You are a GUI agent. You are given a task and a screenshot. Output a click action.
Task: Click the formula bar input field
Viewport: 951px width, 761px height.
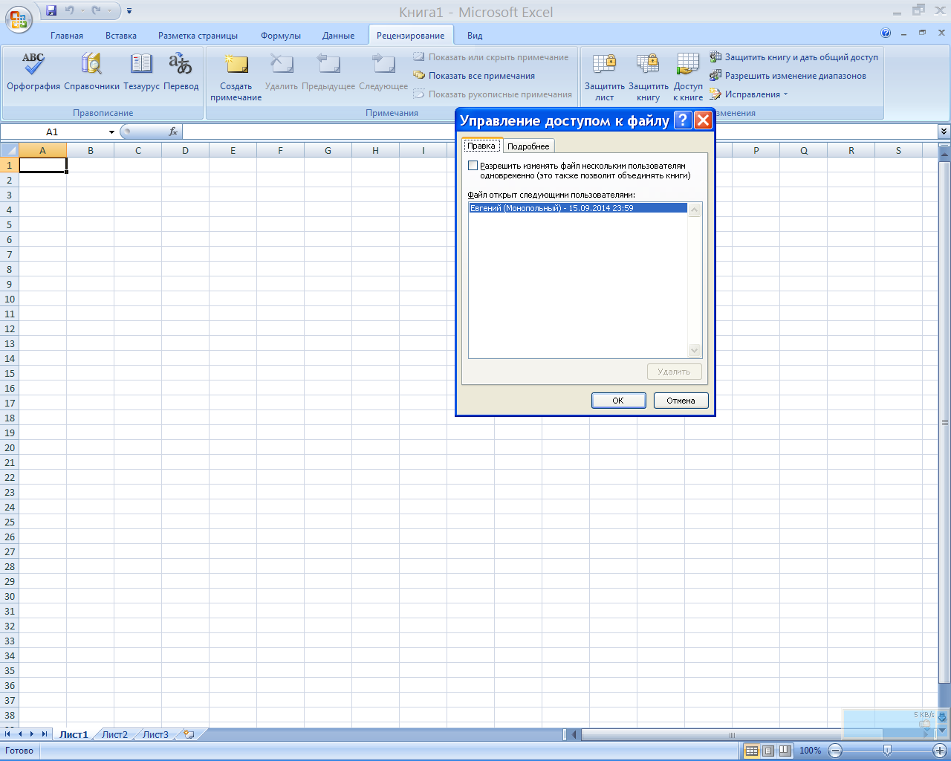tap(560, 132)
